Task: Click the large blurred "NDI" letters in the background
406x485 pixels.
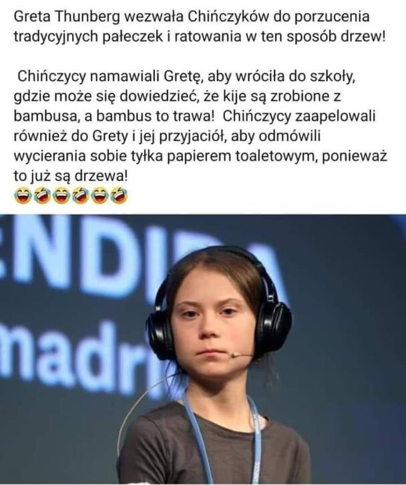Action: pyautogui.click(x=74, y=254)
